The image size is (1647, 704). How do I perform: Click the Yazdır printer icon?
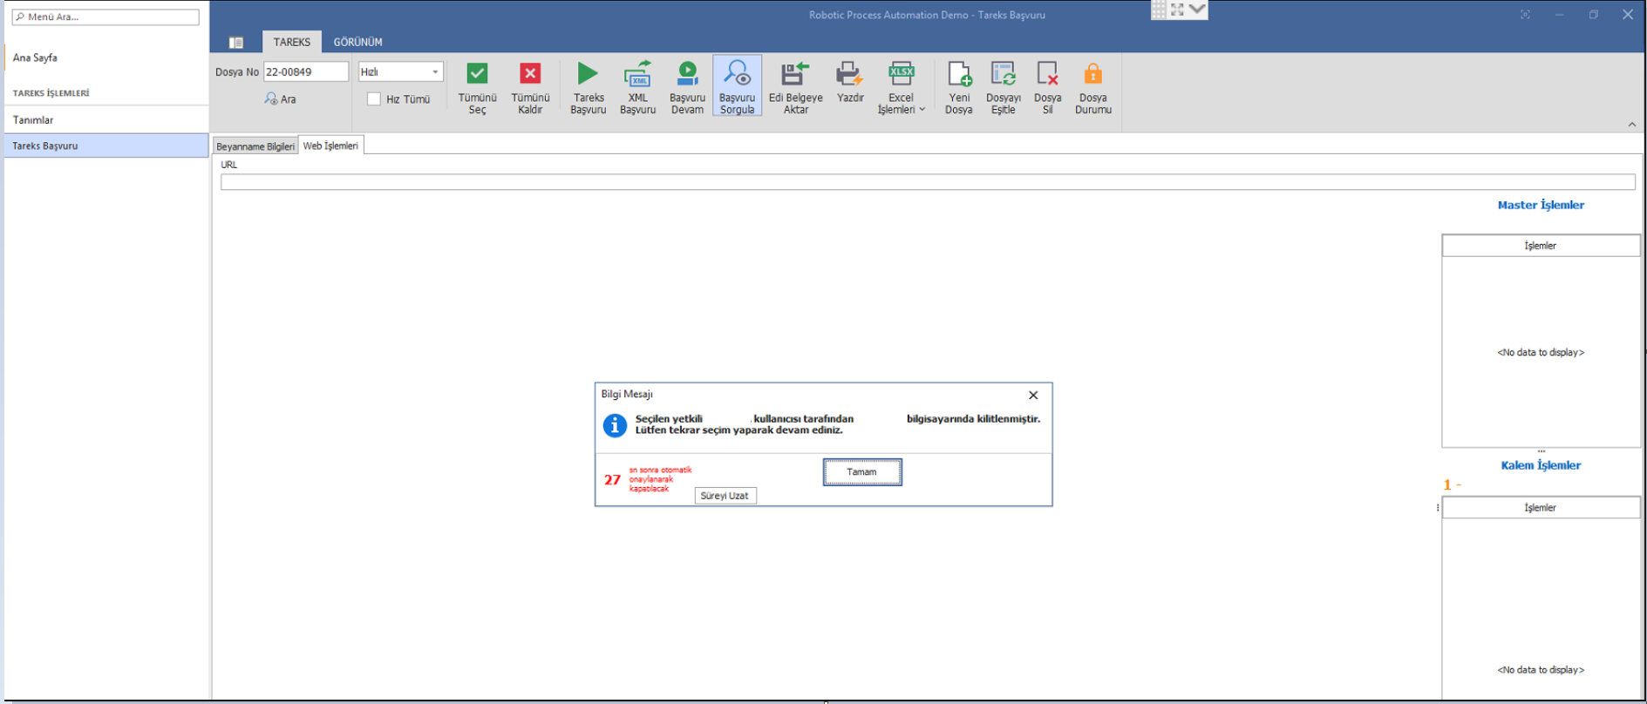click(849, 75)
